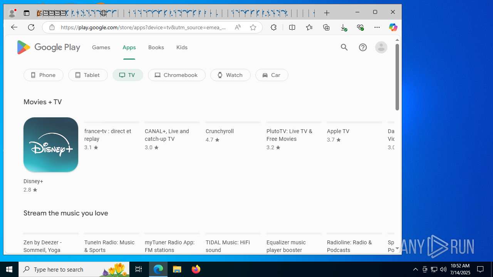Open the Kids tab

point(182,47)
